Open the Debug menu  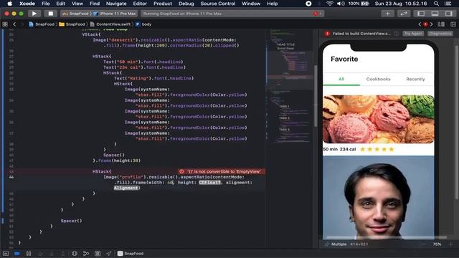pyautogui.click(x=186, y=4)
